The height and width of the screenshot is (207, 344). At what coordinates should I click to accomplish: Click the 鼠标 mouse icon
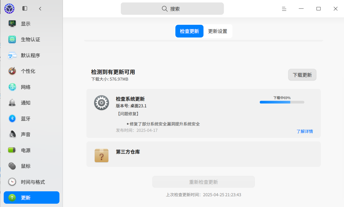pyautogui.click(x=12, y=166)
